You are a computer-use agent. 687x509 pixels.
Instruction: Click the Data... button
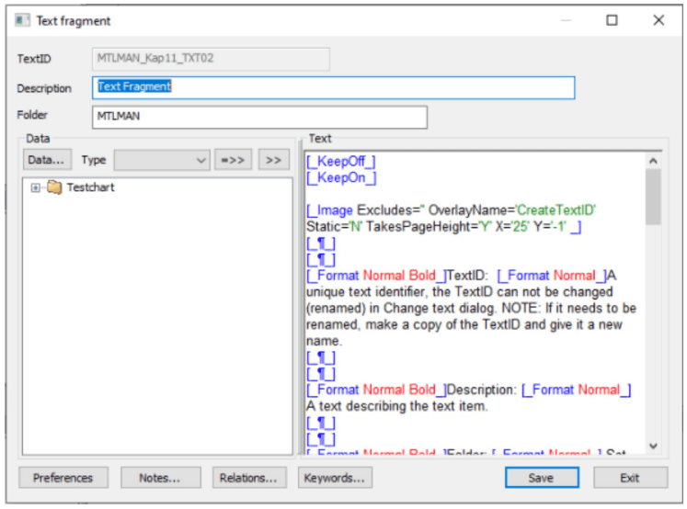pos(46,160)
